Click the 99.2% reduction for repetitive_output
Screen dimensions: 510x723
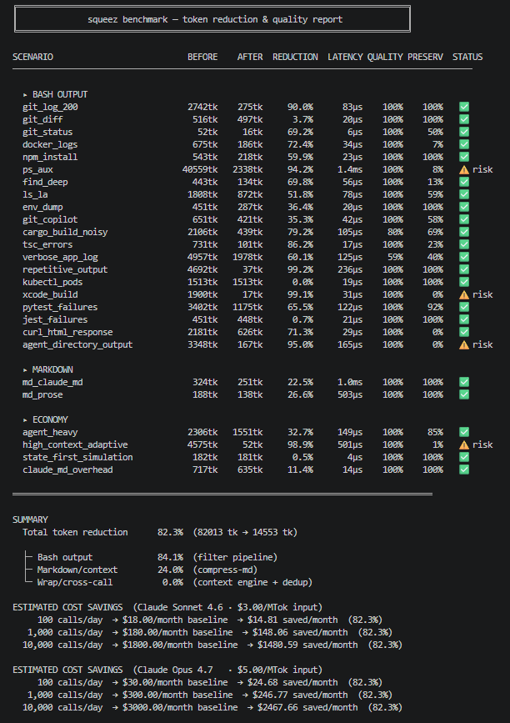coord(300,269)
